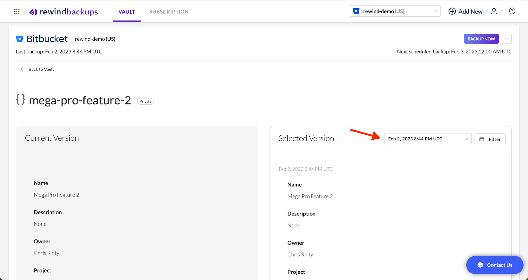Open the Contact Us chat button
The width and height of the screenshot is (528, 280).
point(495,265)
